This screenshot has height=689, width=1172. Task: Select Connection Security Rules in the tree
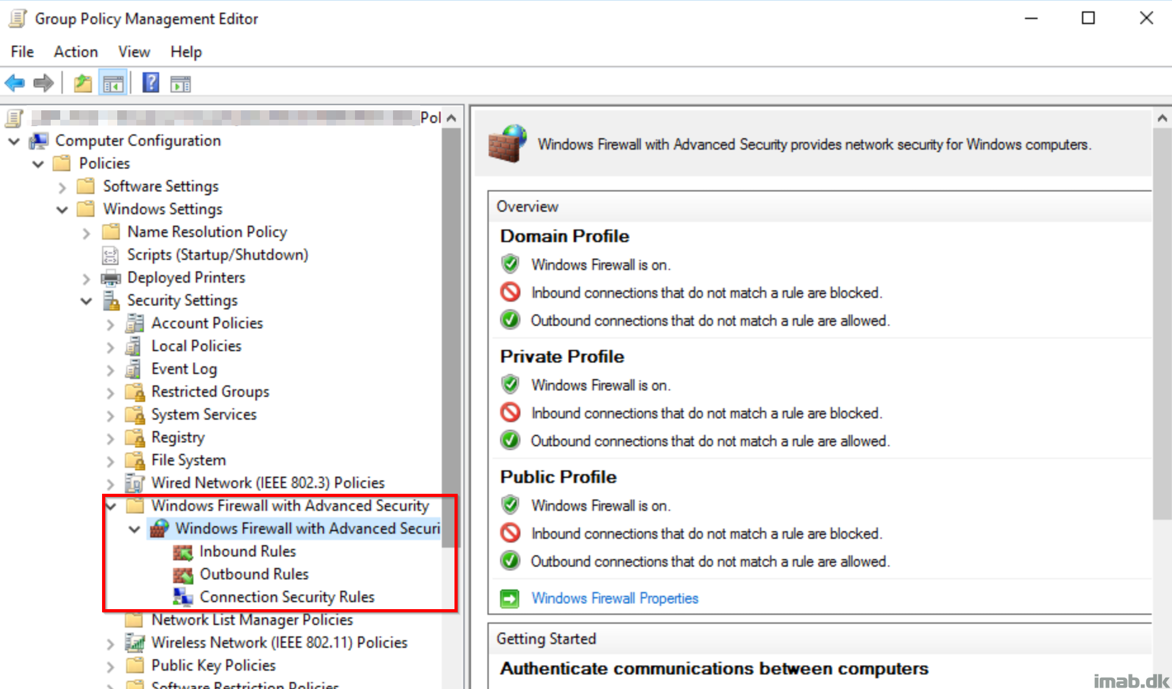click(287, 597)
